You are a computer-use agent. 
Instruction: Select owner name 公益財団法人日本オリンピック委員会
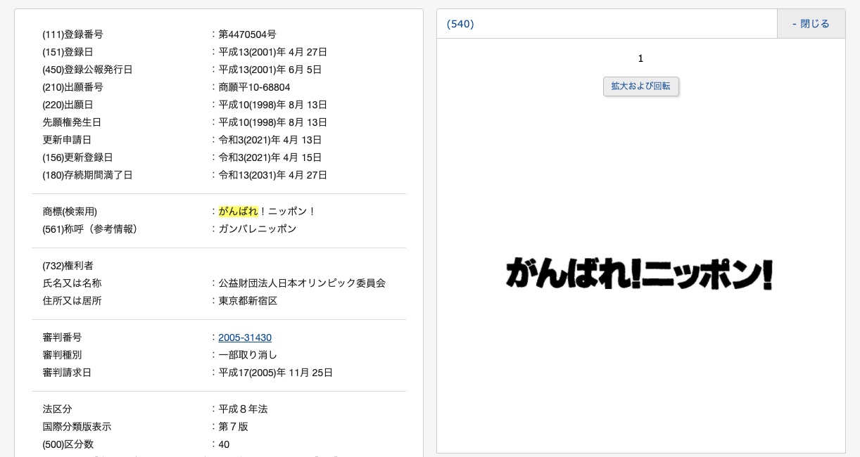302,283
